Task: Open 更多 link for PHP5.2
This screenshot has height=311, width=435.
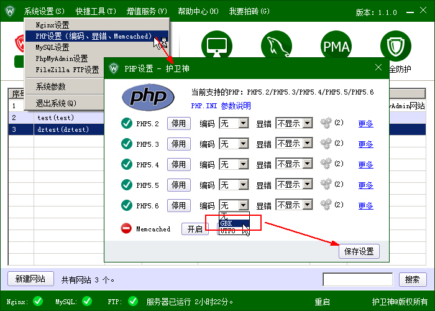Action: [x=365, y=124]
